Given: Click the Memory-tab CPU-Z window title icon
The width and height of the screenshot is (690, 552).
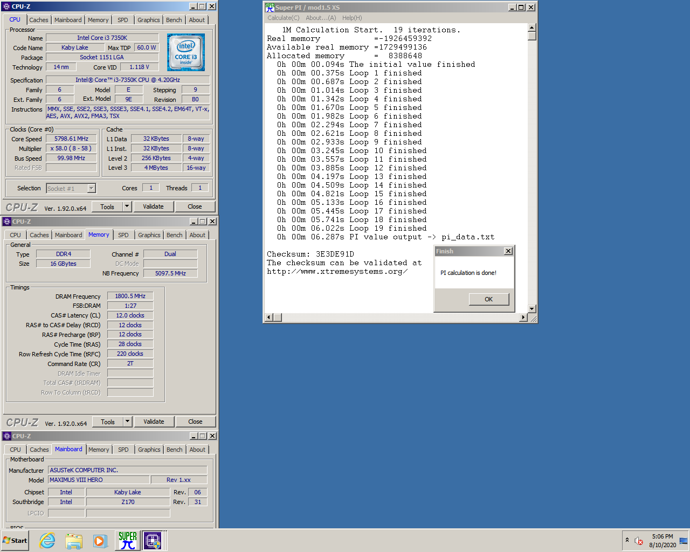Looking at the screenshot, I should 7,222.
